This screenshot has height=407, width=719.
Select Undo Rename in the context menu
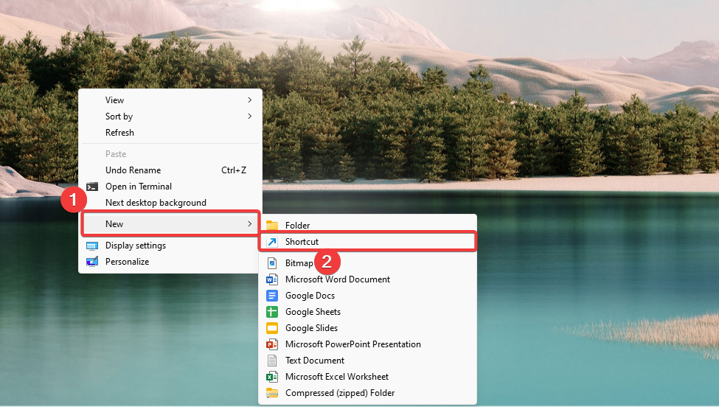[x=170, y=170]
